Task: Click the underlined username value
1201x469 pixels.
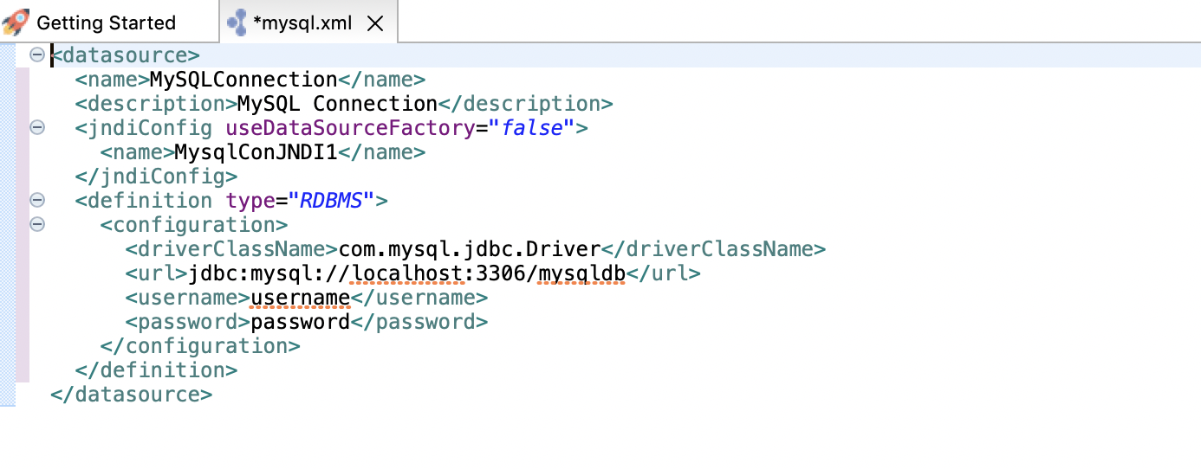Action: click(x=301, y=298)
